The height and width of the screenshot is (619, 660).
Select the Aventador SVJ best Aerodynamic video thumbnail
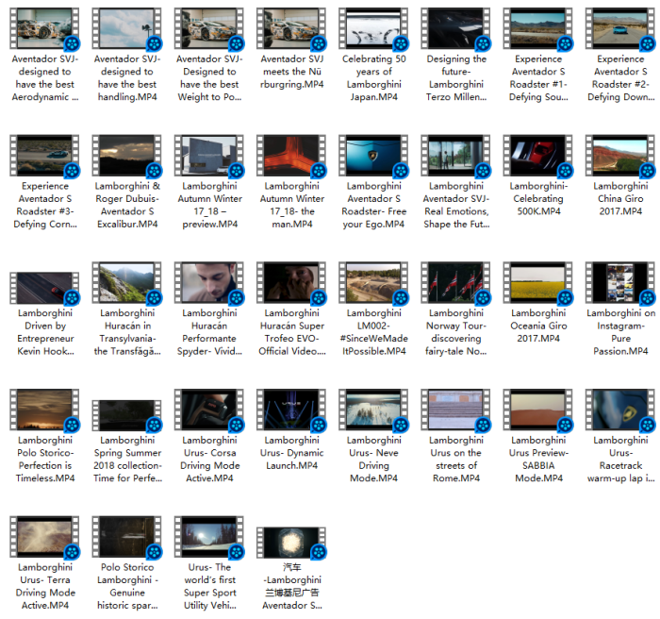pos(44,28)
